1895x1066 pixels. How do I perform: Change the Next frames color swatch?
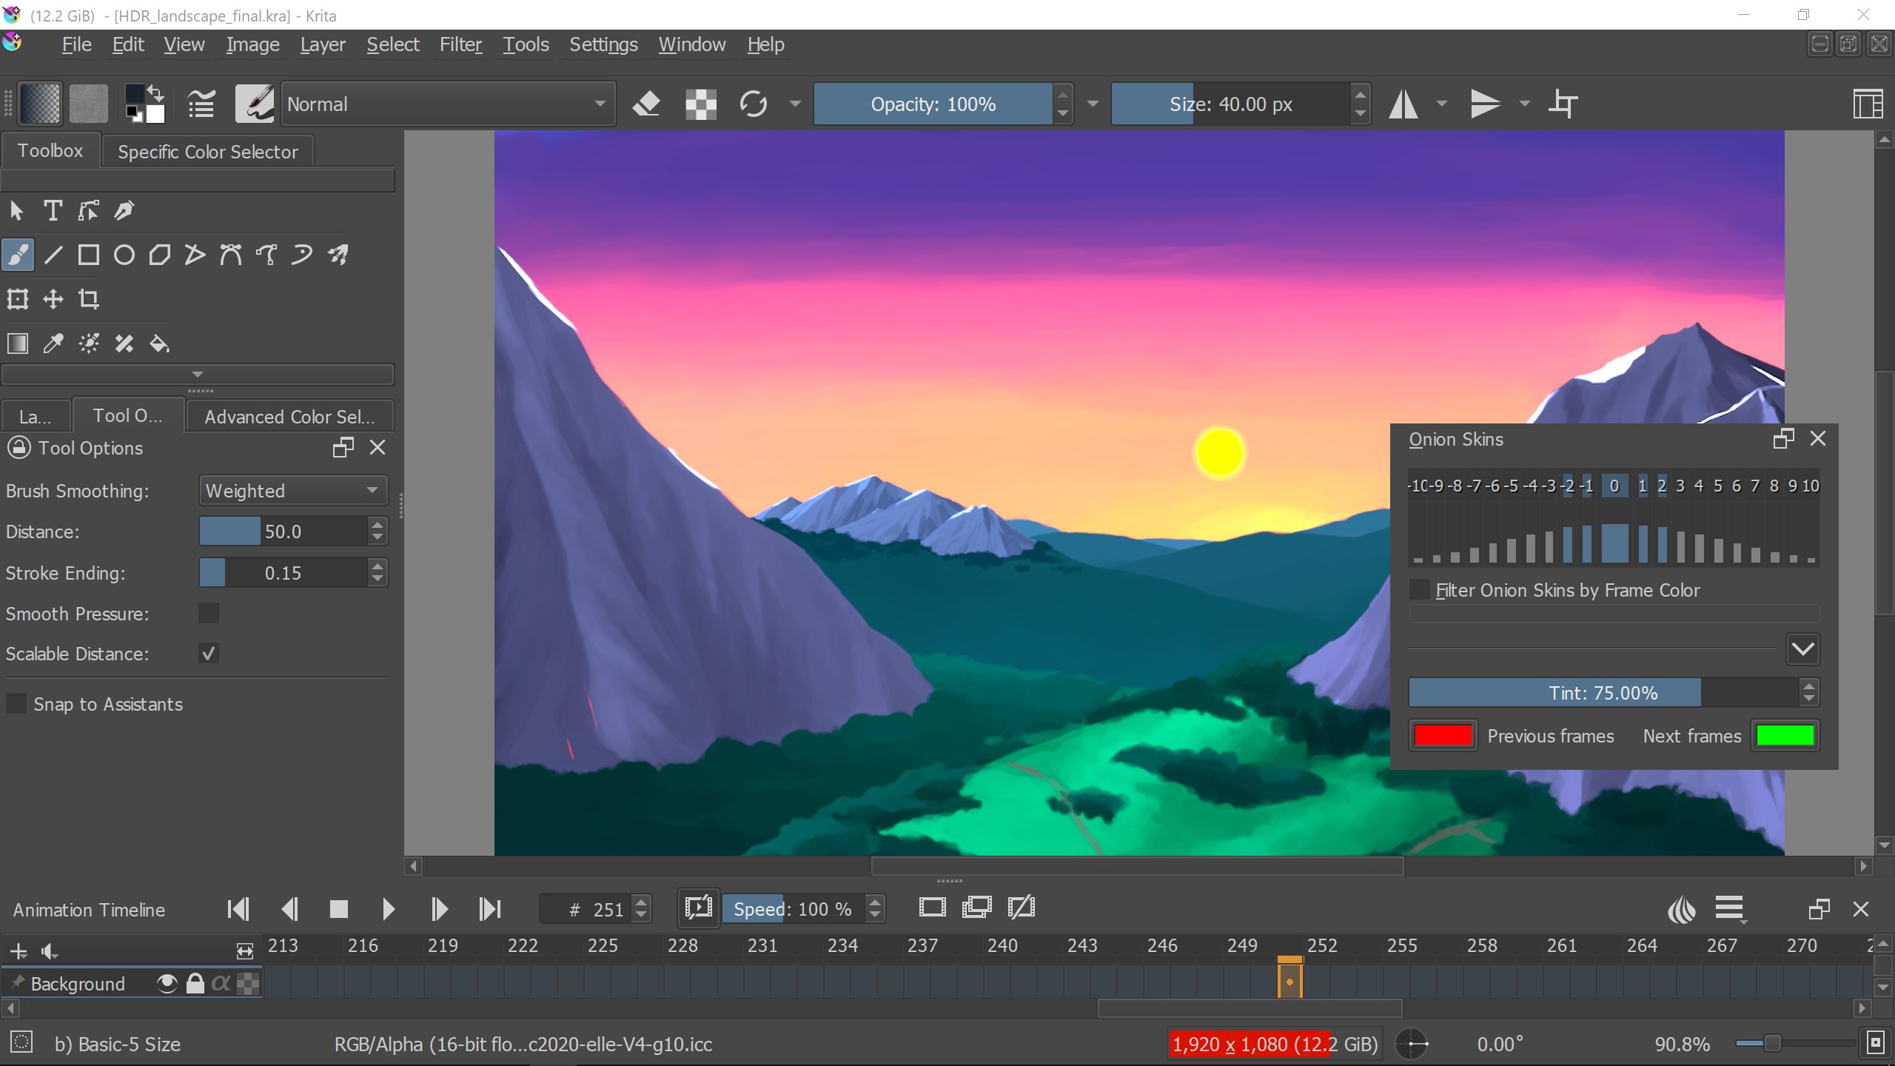1785,735
